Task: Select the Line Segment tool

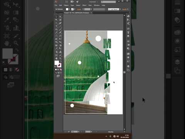Action: click(x=60, y=26)
